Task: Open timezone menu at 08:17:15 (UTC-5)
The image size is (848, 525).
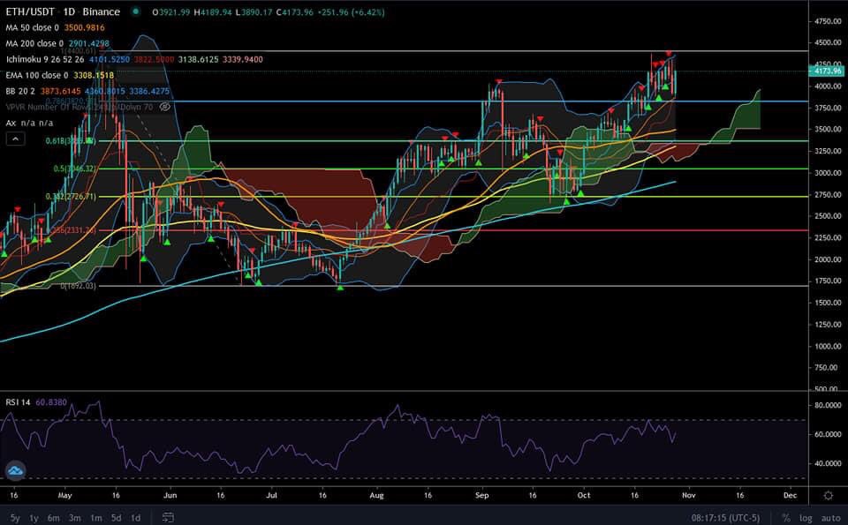Action: [x=725, y=517]
